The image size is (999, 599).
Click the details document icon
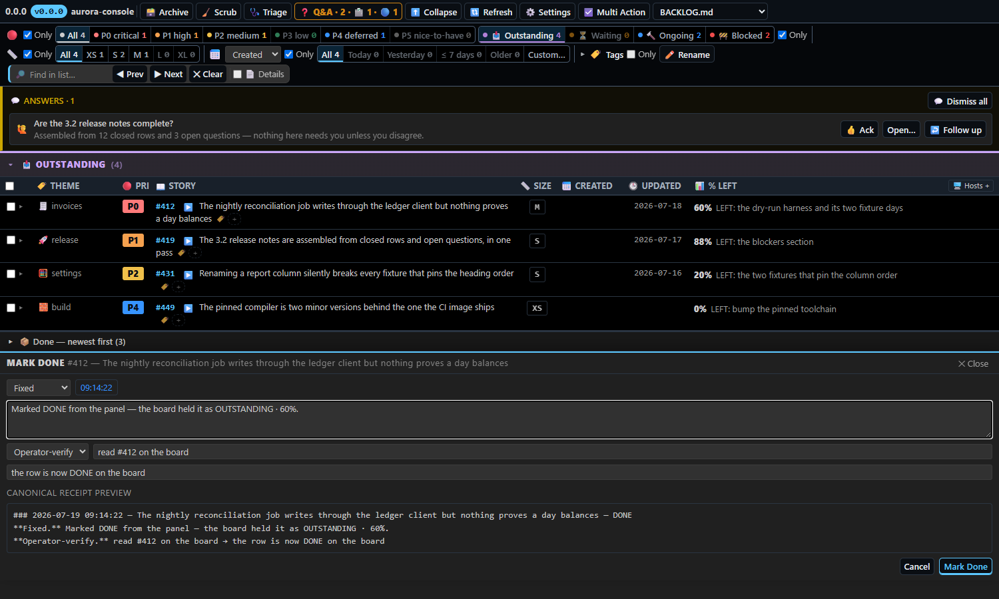pos(250,75)
